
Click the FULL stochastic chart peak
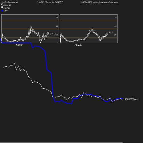(91, 29)
